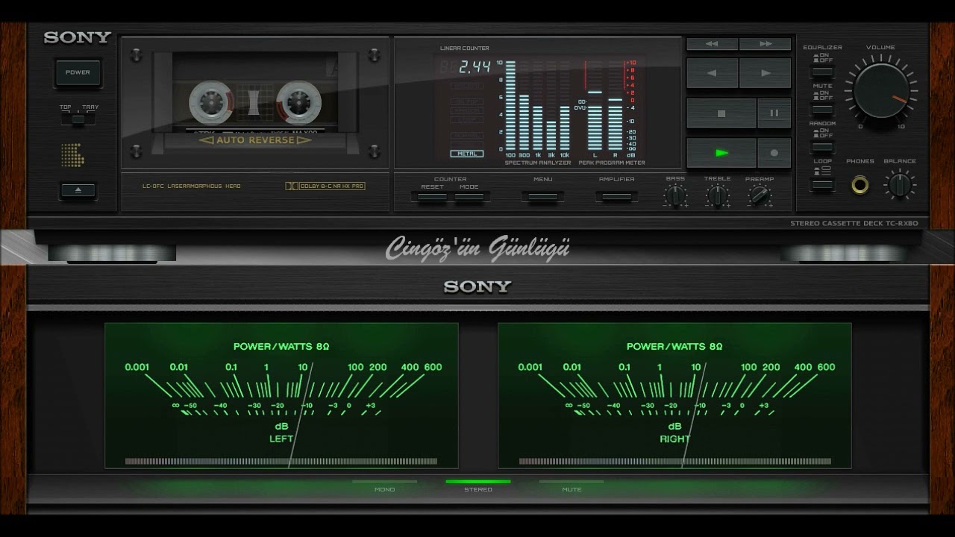Click the lit METAL indicator
The height and width of the screenshot is (537, 955).
pyautogui.click(x=466, y=154)
